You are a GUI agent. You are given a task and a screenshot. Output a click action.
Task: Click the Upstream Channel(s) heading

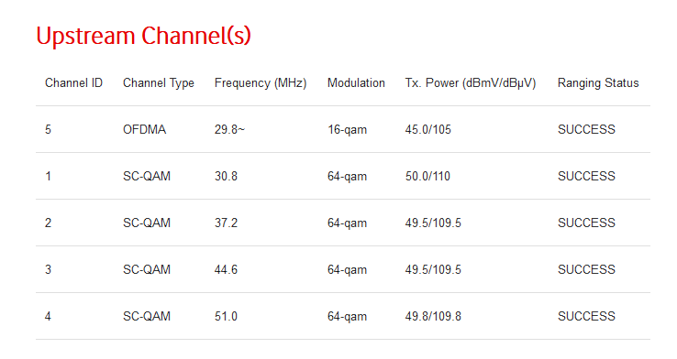tap(143, 37)
